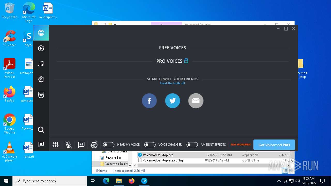Share via email envelope icon
This screenshot has width=331, height=186.
196,101
